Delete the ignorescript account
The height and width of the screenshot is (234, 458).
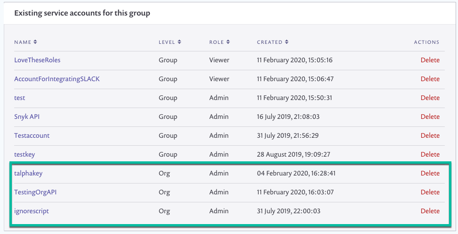(430, 211)
